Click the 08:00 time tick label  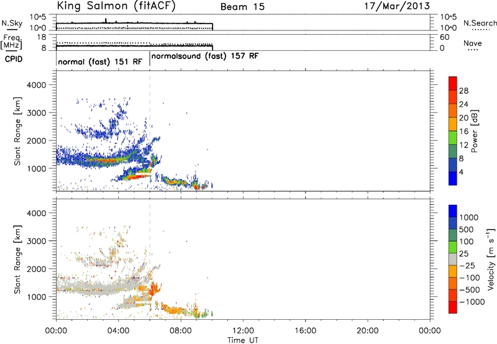[181, 331]
